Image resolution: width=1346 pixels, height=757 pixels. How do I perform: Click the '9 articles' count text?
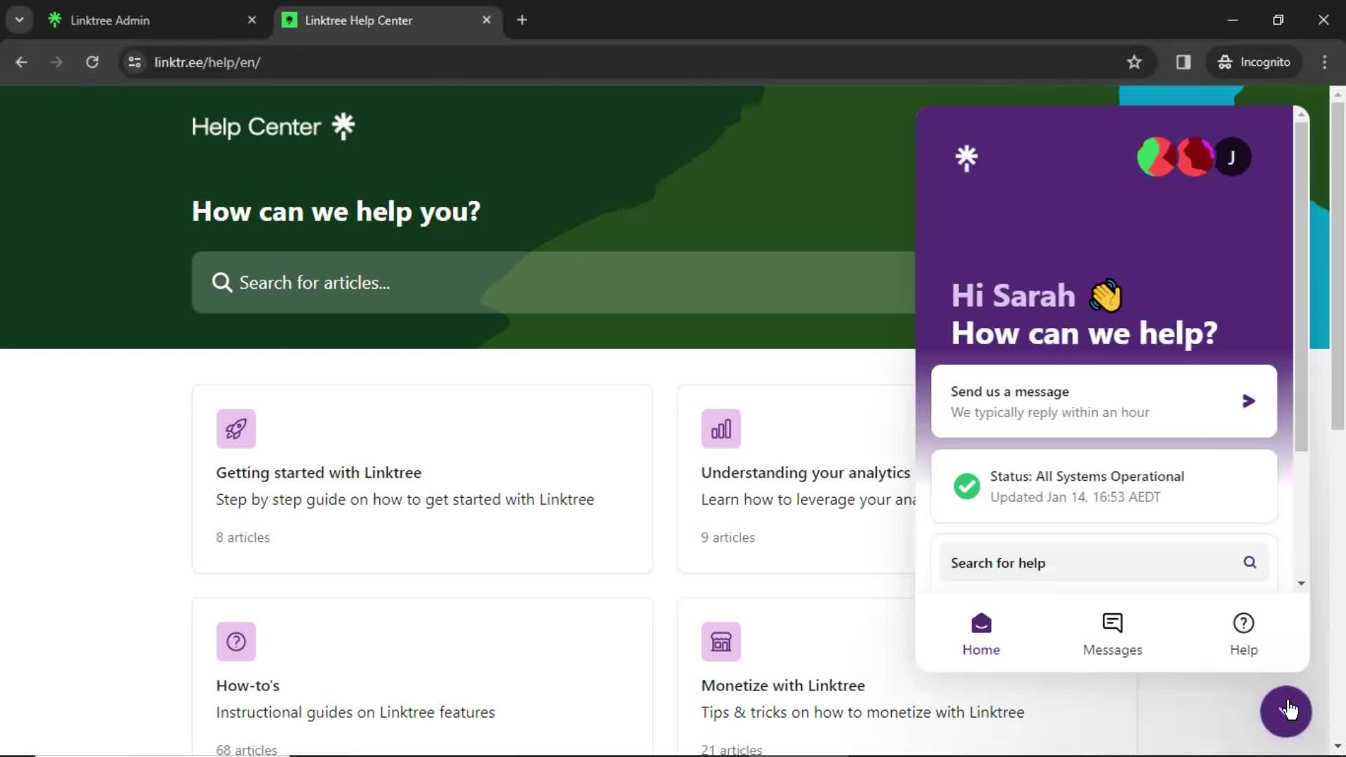(728, 538)
